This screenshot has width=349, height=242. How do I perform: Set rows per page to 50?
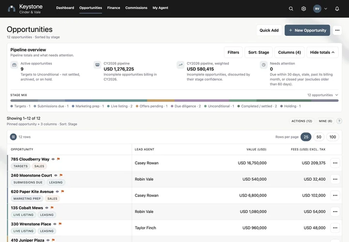319,137
